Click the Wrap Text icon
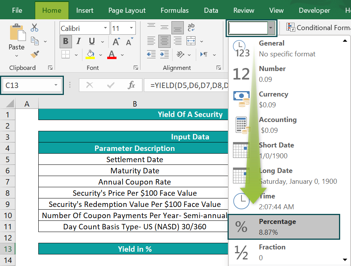 (191, 28)
